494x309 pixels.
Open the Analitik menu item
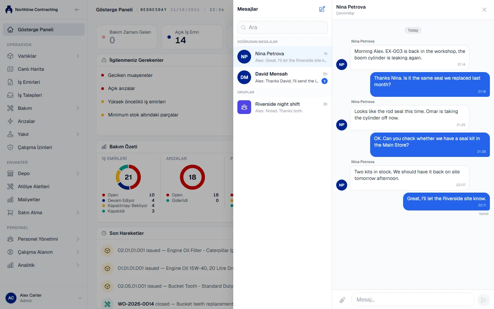(x=44, y=265)
